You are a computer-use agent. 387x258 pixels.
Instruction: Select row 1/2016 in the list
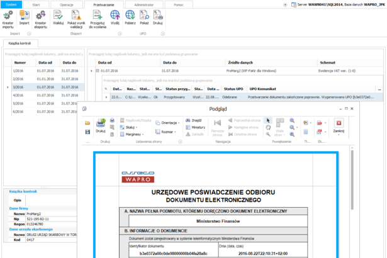pos(48,71)
